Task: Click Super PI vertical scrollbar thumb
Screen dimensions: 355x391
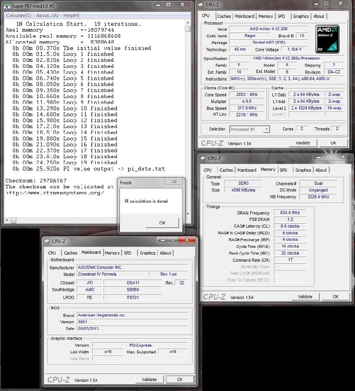Action: tap(188, 29)
